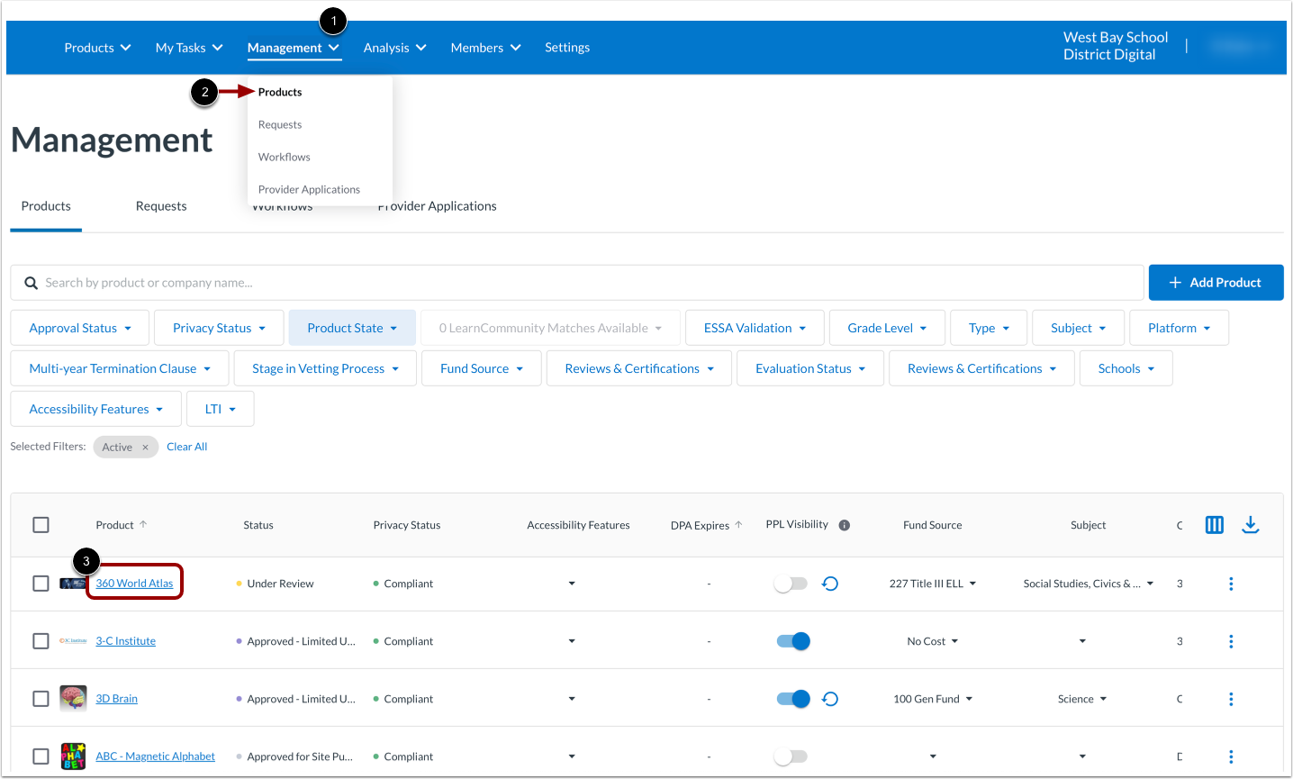Disable PPL visibility for 3-C Institute
The image size is (1293, 779).
tap(793, 641)
